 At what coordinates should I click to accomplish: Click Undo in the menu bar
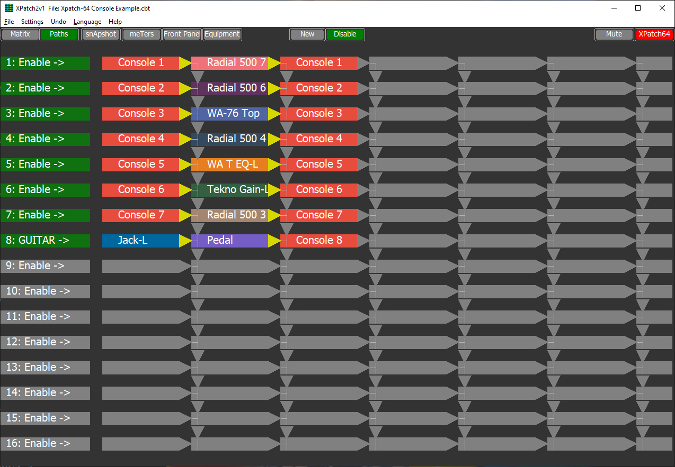click(x=58, y=22)
